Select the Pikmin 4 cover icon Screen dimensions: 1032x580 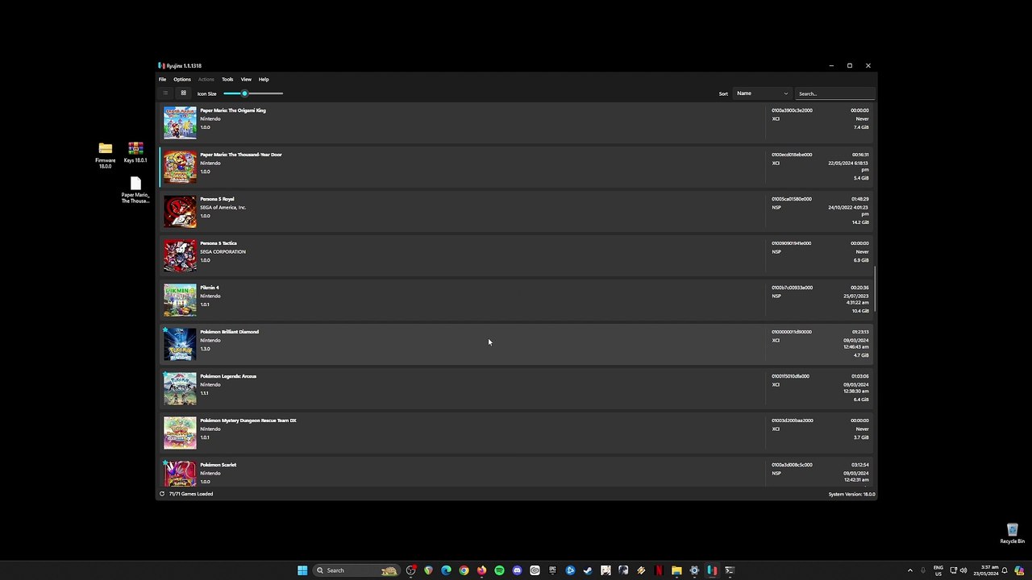[180, 300]
